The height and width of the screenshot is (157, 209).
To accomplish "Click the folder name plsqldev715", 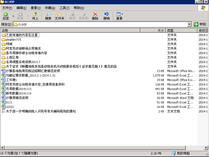I will [x=13, y=40].
